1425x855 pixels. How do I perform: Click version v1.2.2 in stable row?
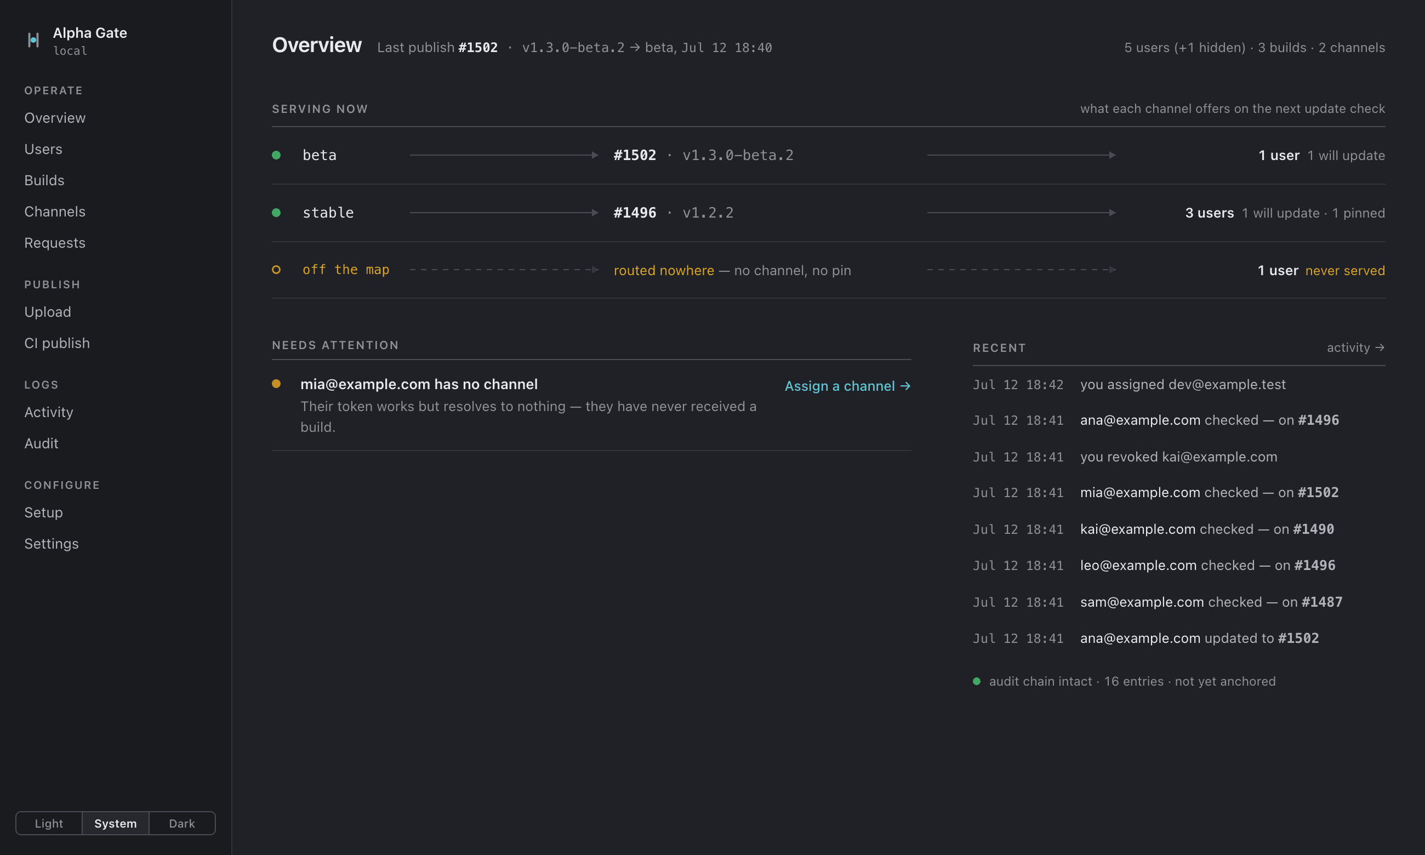tap(708, 213)
